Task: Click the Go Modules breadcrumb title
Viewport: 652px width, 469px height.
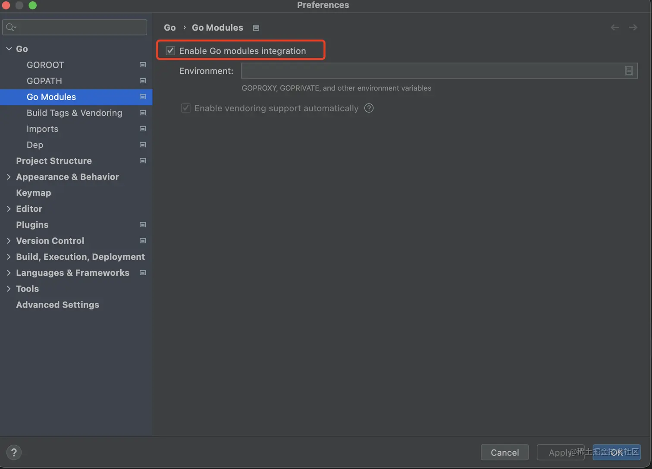Action: coord(217,28)
